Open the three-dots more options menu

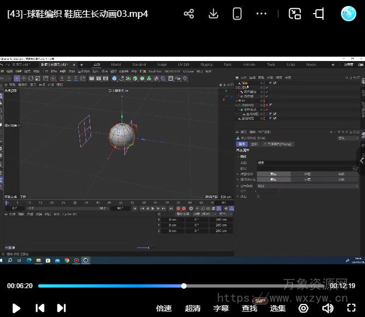click(261, 14)
